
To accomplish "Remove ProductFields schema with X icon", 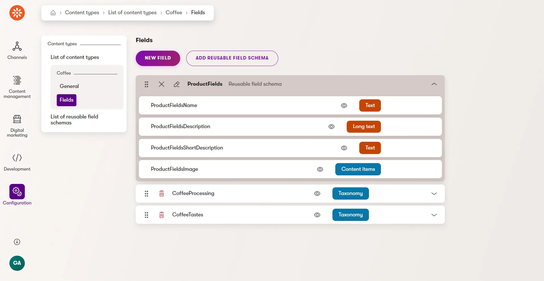I will click(x=161, y=84).
